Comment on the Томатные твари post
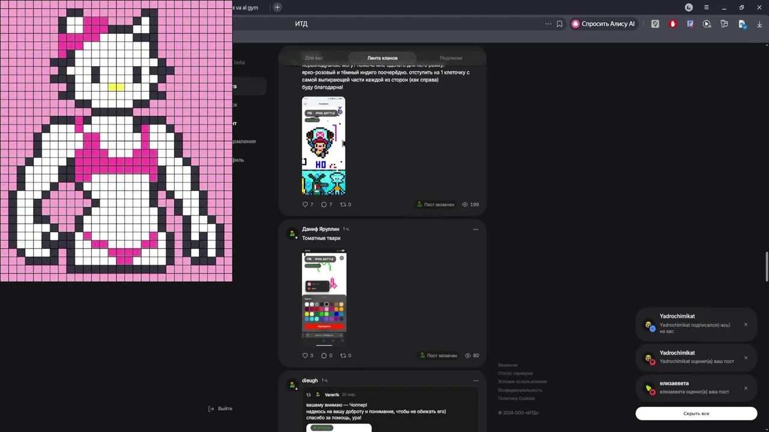Viewport: 769px width, 432px height. [x=326, y=356]
